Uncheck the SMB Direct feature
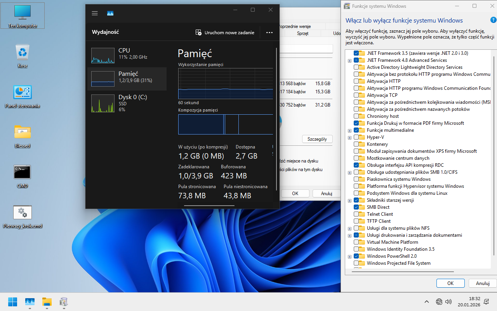 click(356, 207)
